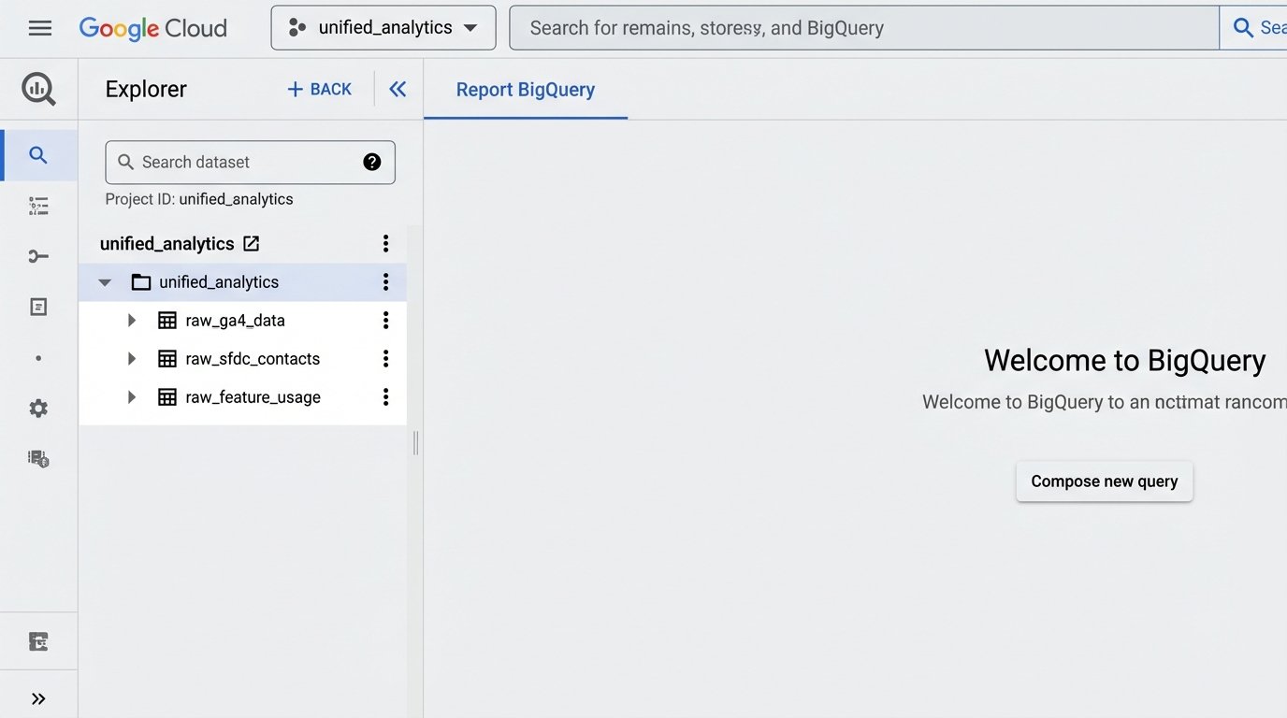1287x718 pixels.
Task: Open the BigQuery Studio explorer icon
Action: tap(38, 90)
